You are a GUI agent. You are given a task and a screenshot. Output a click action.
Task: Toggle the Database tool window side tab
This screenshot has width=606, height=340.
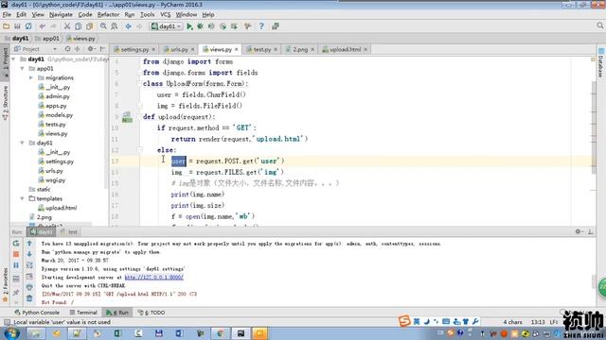point(601,63)
